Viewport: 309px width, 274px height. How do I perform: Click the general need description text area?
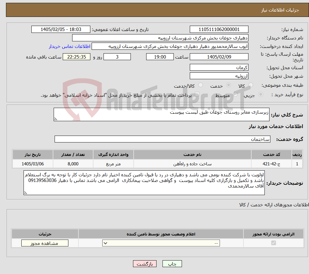pyautogui.click(x=161, y=114)
